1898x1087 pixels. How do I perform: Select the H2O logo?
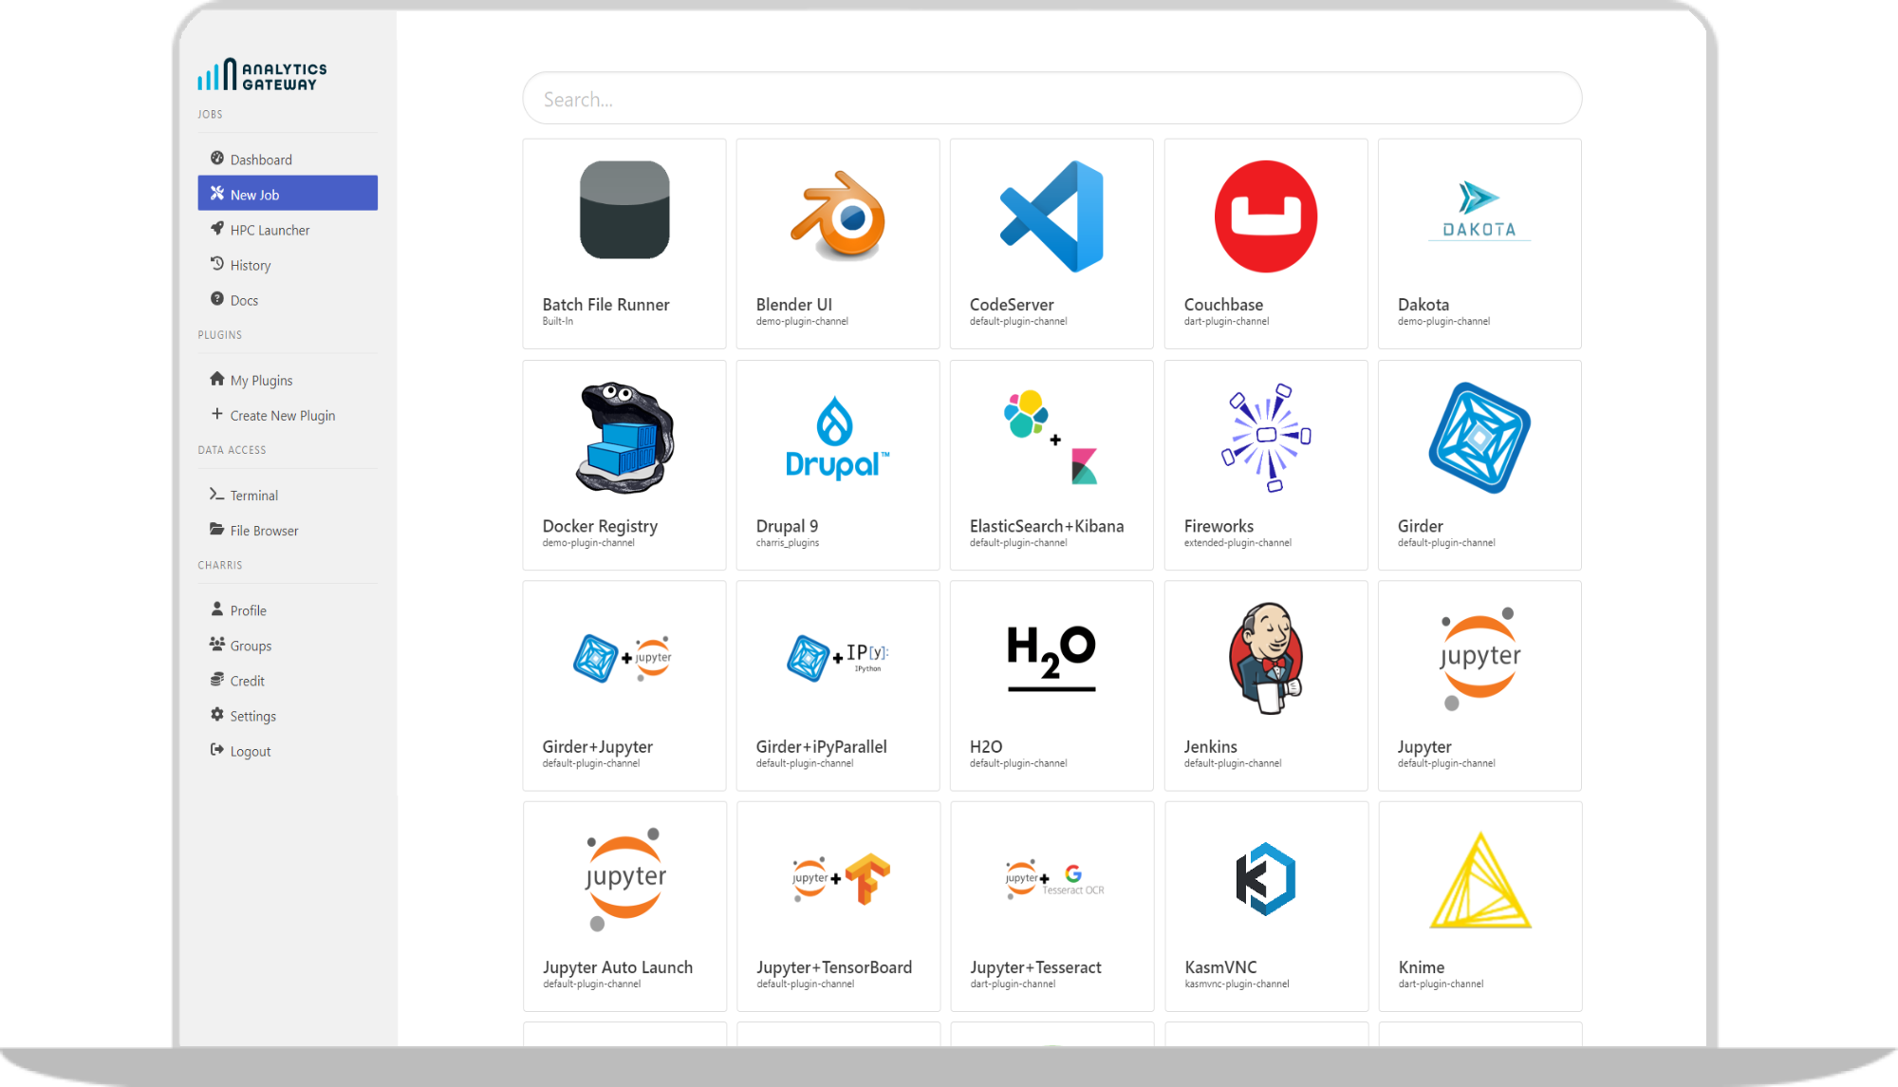[x=1051, y=658]
